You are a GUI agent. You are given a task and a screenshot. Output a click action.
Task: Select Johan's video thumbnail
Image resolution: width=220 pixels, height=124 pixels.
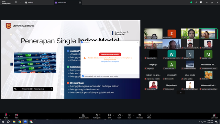point(172,44)
